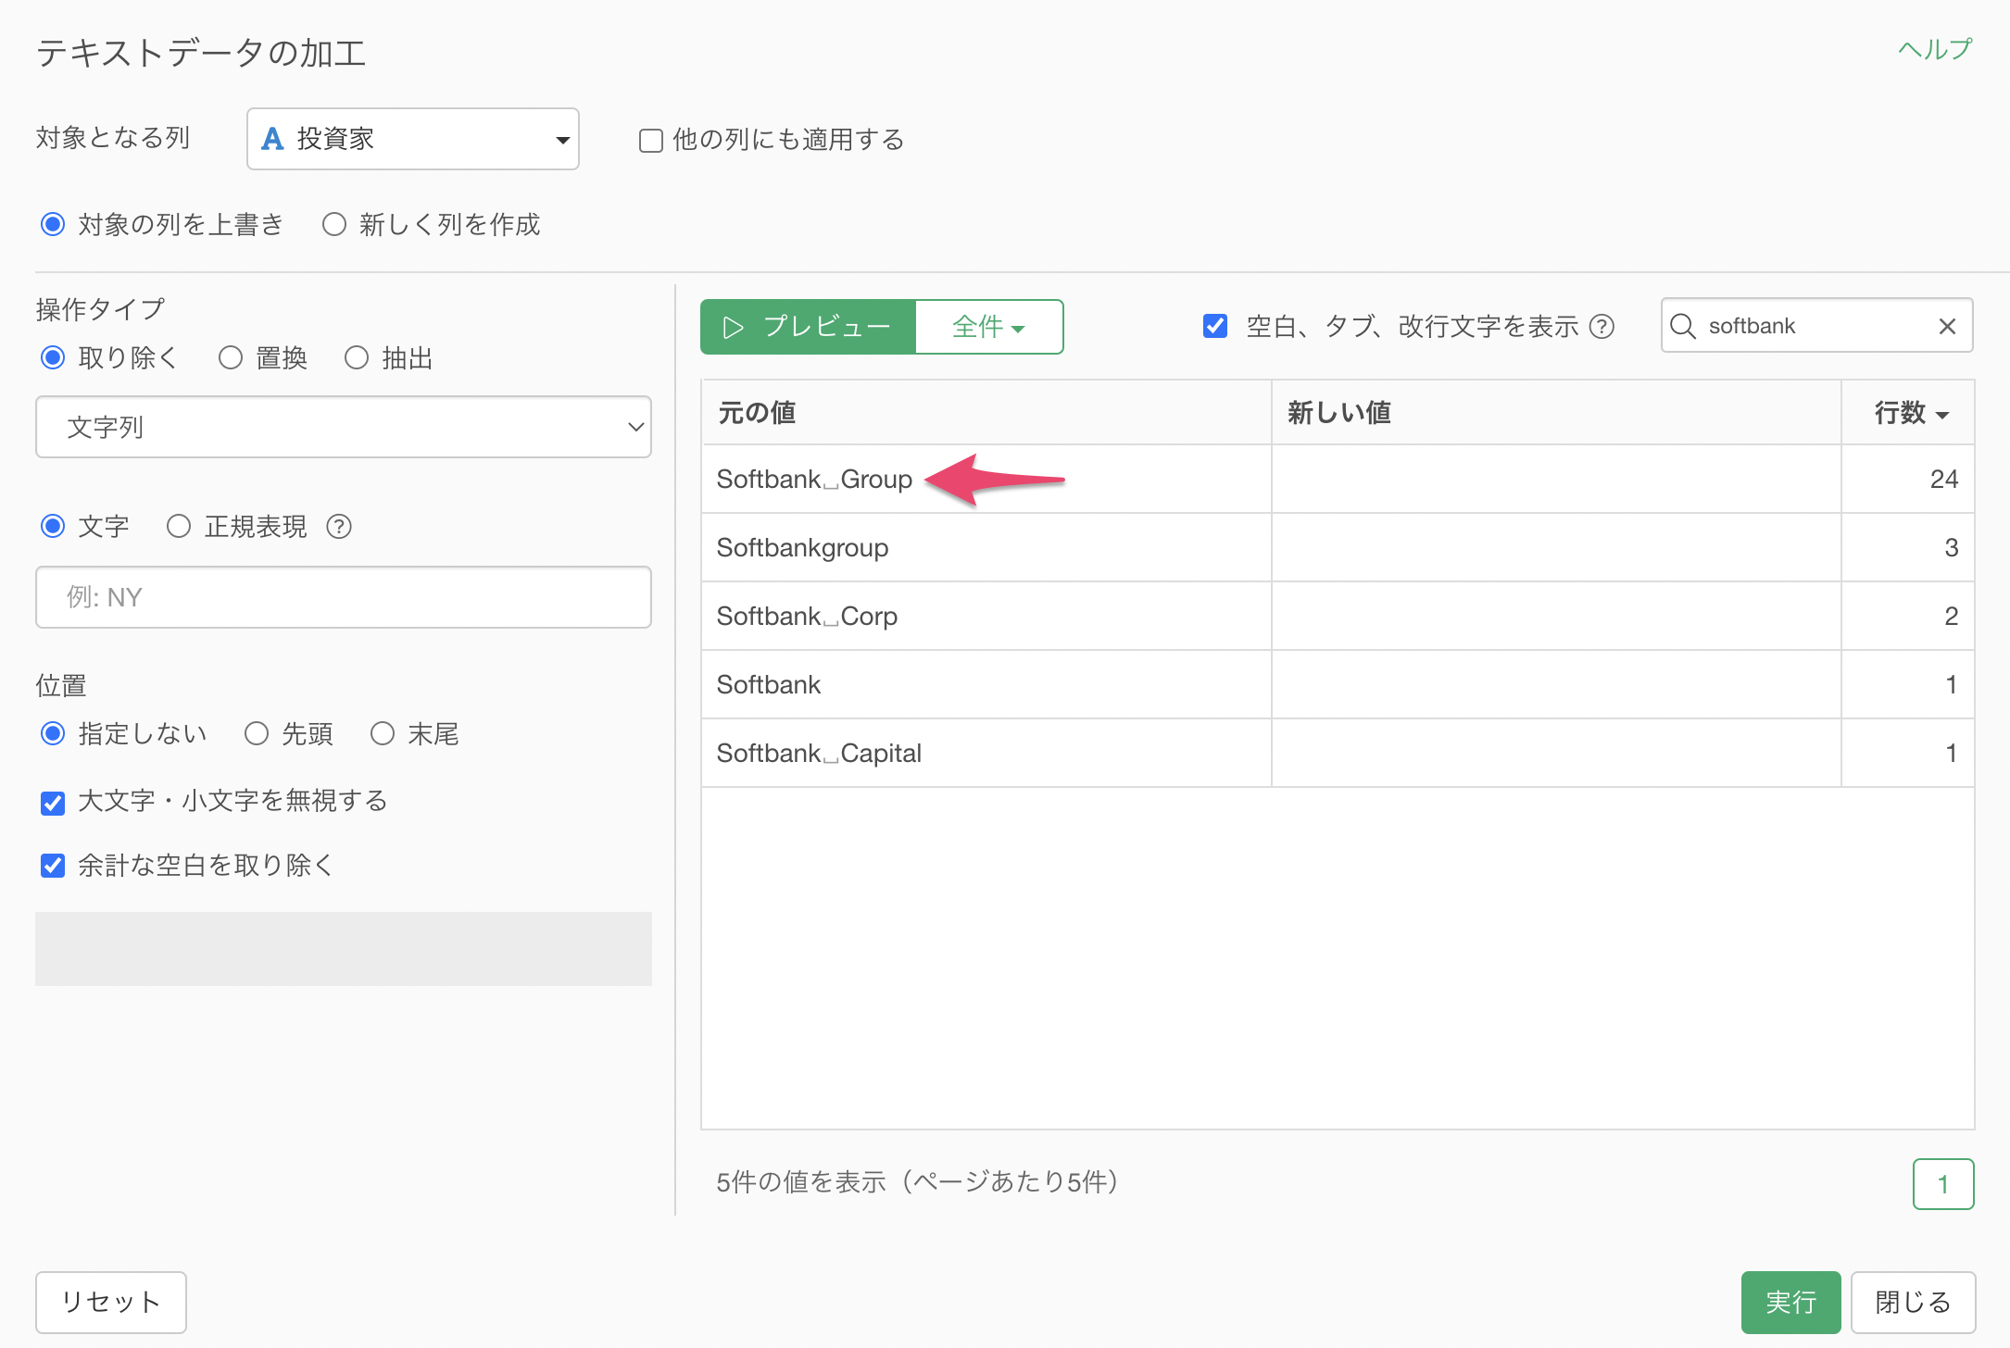
Task: Select the Softbank row value
Action: point(769,685)
